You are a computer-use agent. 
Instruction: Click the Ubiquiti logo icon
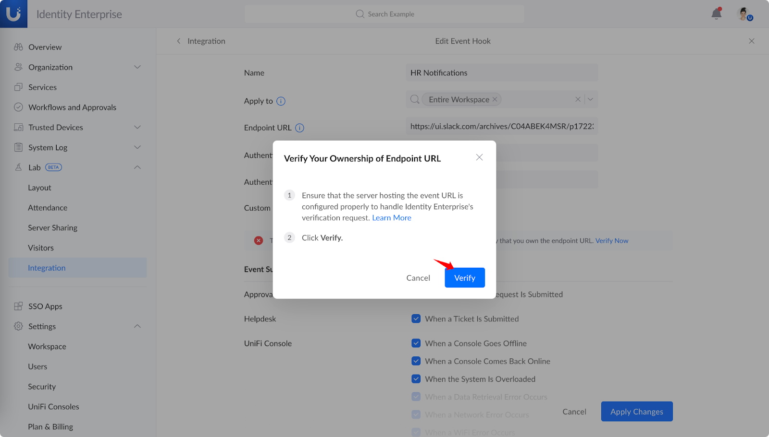[x=13, y=14]
